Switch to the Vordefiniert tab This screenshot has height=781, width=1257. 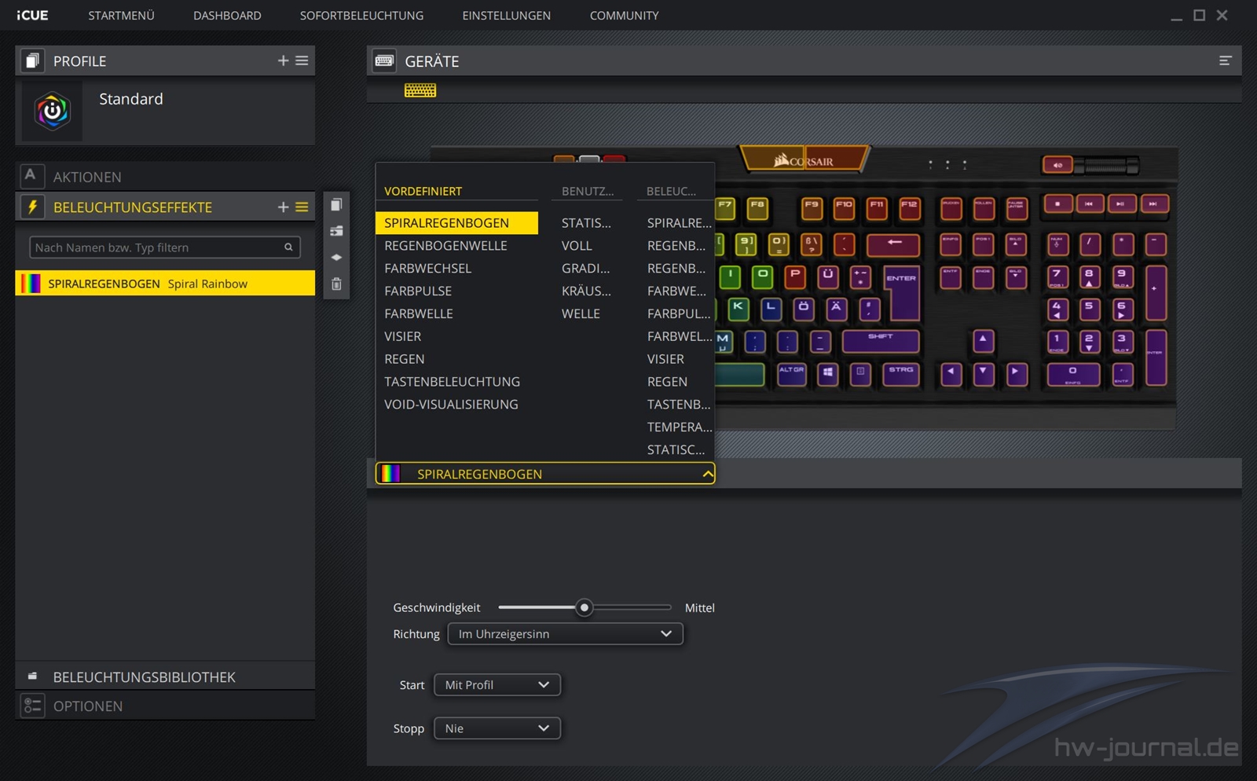coord(423,191)
